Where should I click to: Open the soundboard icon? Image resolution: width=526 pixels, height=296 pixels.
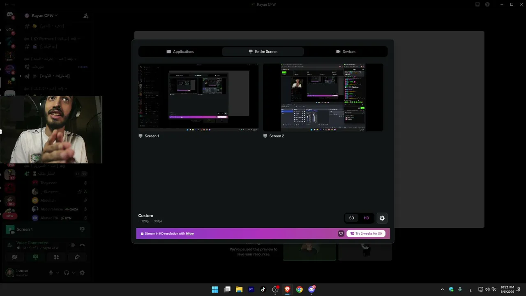[x=77, y=257]
